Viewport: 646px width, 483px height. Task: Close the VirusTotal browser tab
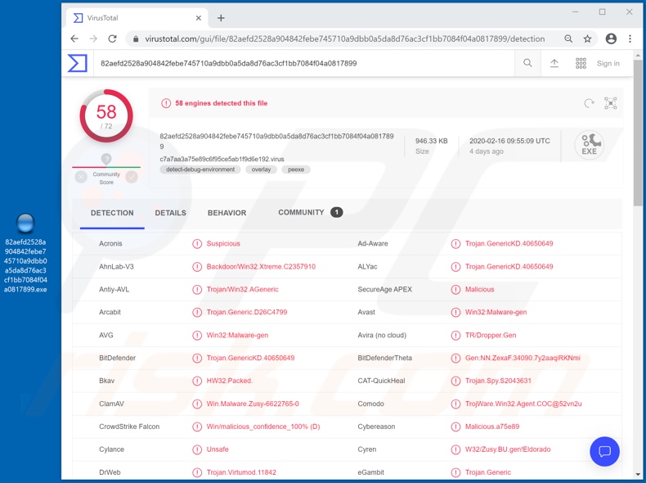(198, 18)
